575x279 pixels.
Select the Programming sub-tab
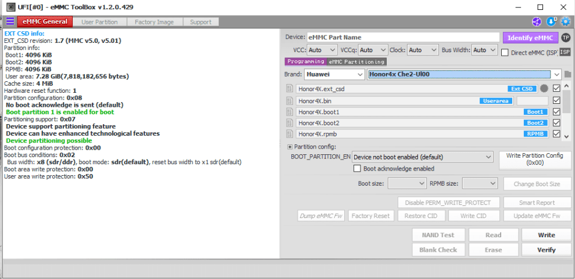pyautogui.click(x=306, y=61)
